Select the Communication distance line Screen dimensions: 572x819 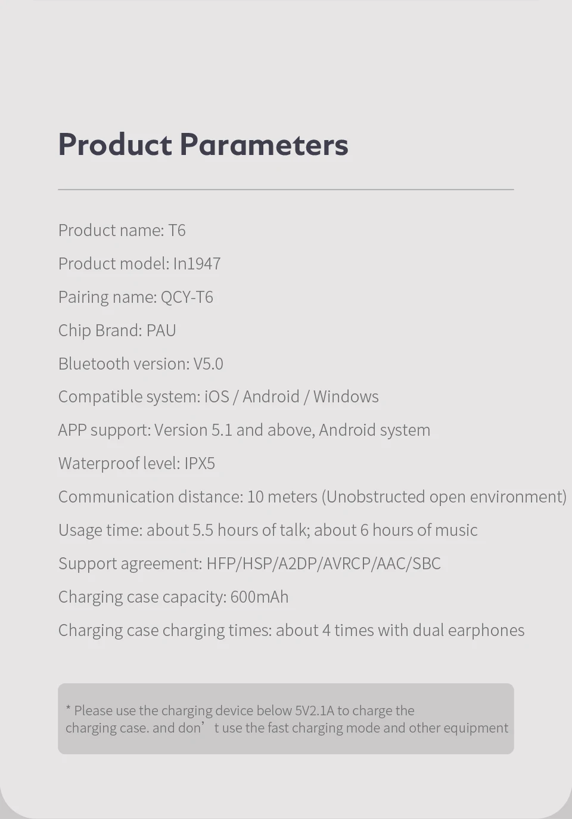coord(312,497)
